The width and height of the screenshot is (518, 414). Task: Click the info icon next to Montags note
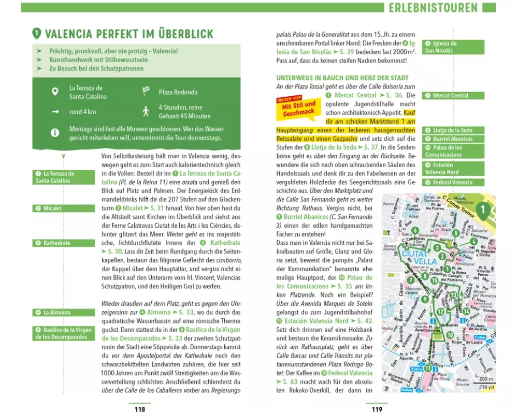point(54,133)
